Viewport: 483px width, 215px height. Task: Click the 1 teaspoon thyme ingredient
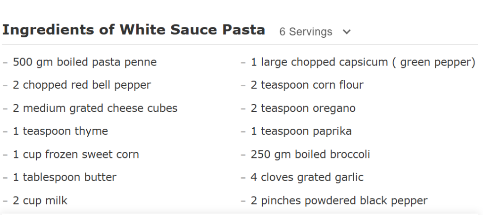point(60,131)
